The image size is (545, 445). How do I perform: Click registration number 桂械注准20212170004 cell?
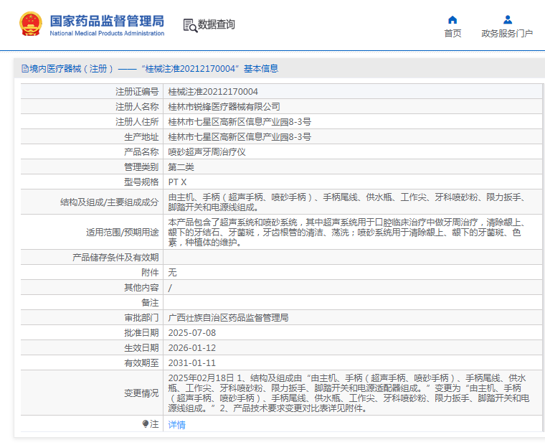(x=213, y=92)
